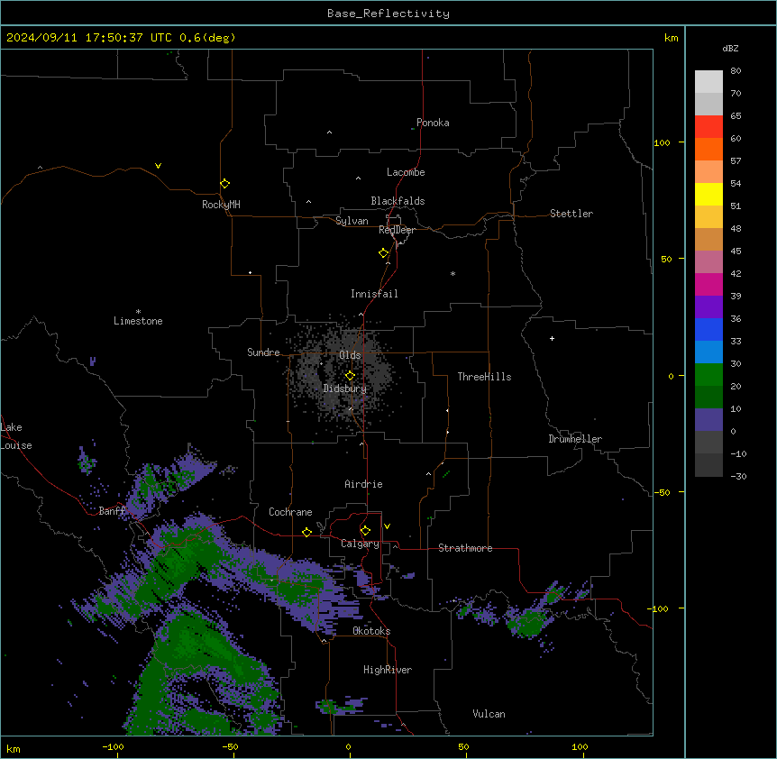
Task: Click the dBZ legend heading
Action: [x=730, y=48]
